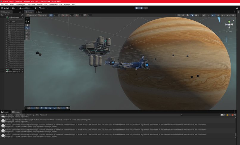
Task: Click the Inspector icon at right edge
Action: [239, 12]
